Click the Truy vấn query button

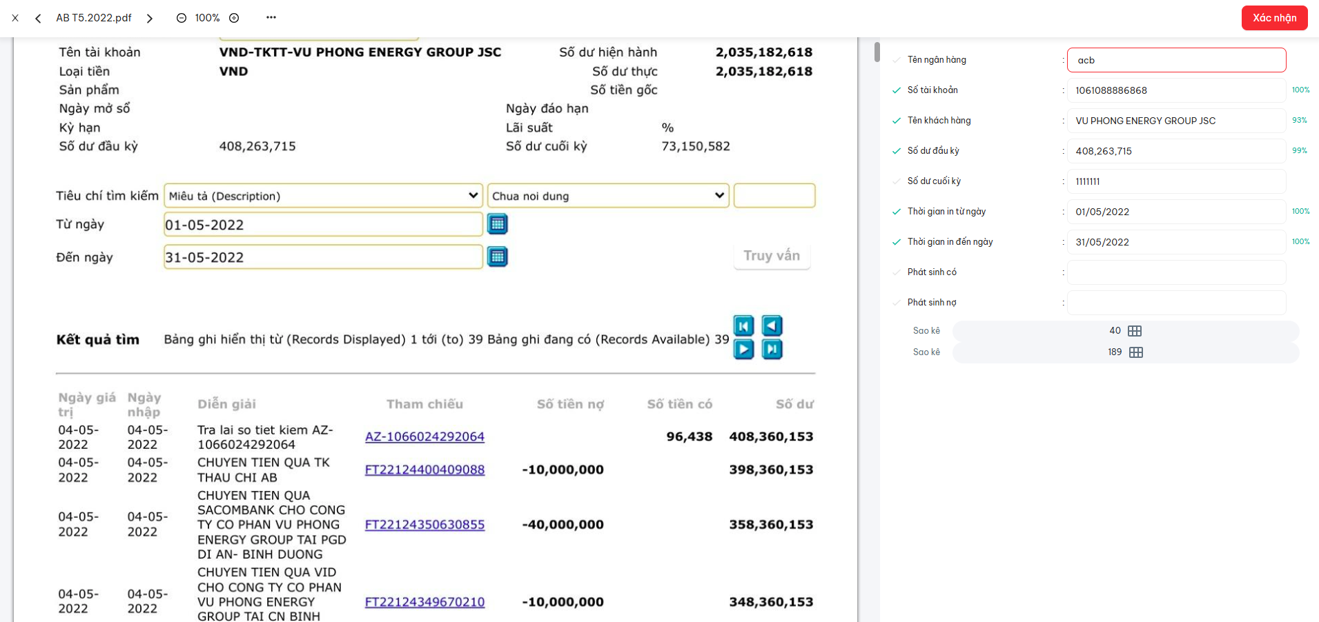click(772, 256)
